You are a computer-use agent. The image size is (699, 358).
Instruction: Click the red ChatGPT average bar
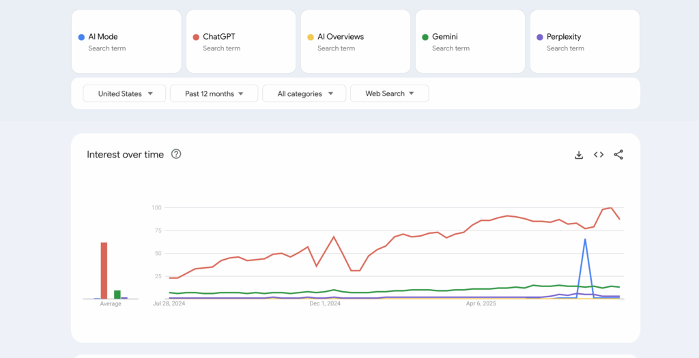point(104,270)
